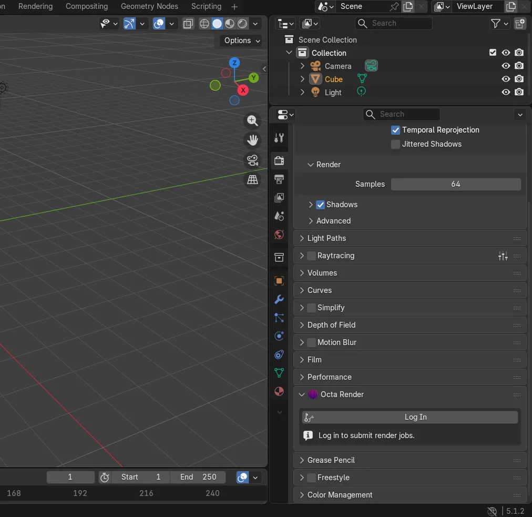The image size is (532, 517).
Task: Add a new workspace with plus button
Action: pos(234,7)
